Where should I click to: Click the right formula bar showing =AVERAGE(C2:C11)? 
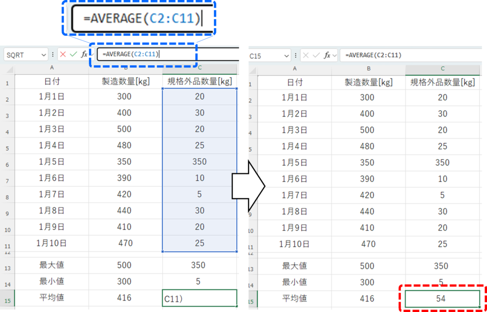(x=409, y=56)
